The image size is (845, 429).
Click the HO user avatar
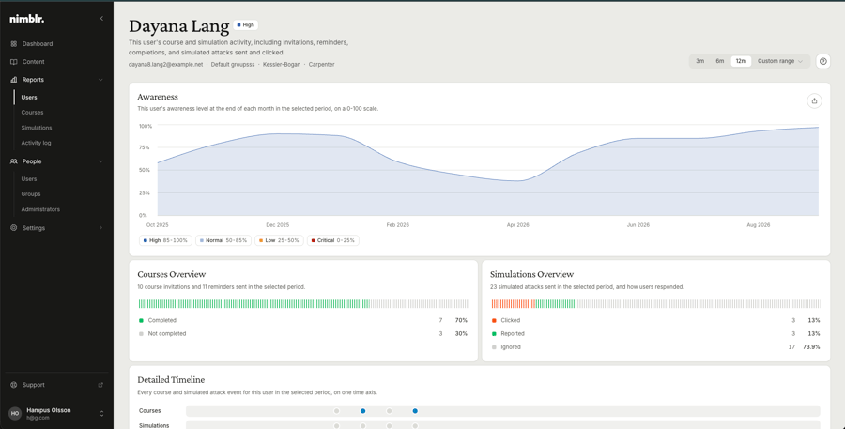point(15,413)
